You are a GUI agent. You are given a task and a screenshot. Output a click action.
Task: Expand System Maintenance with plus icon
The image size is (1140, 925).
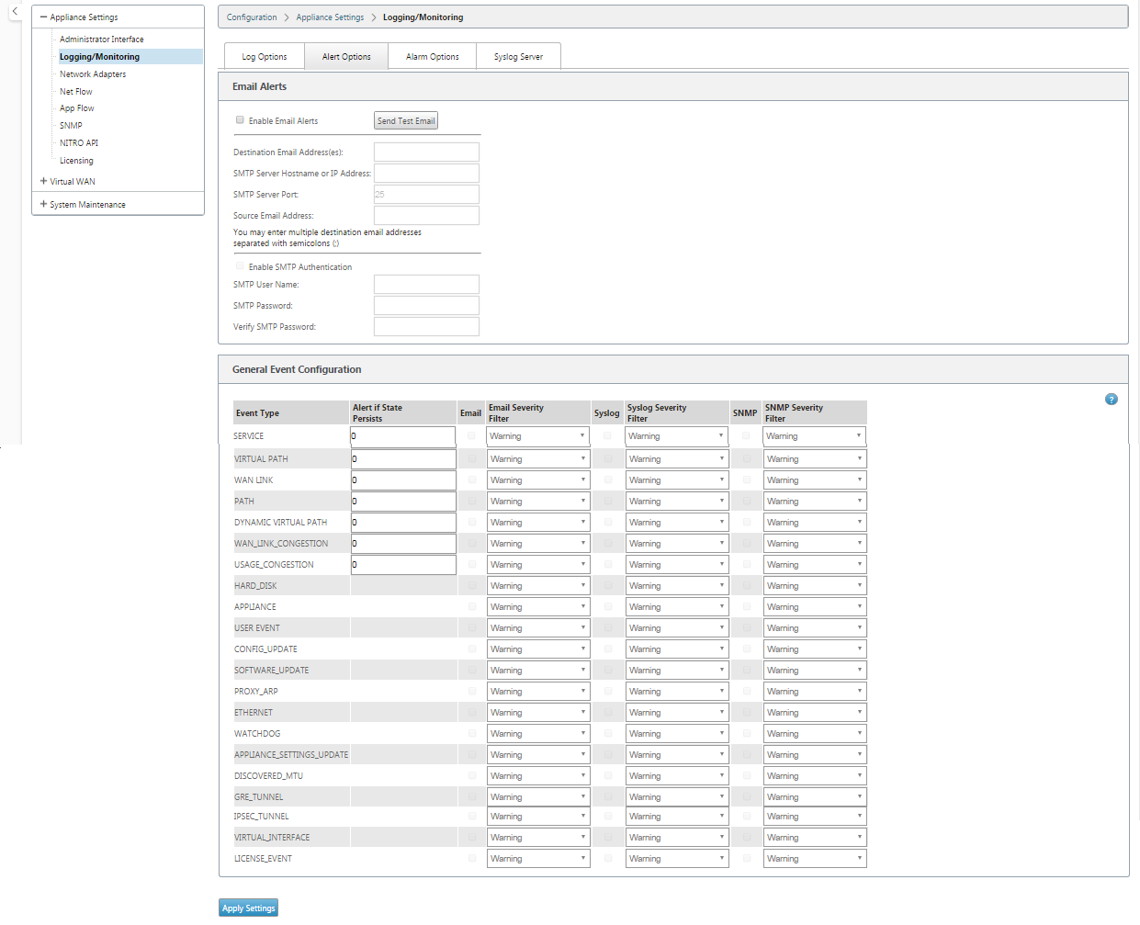coord(43,204)
